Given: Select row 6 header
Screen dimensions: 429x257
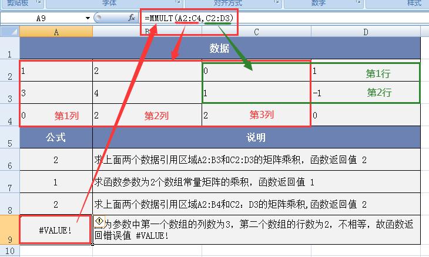Looking at the screenshot, I should pyautogui.click(x=9, y=160).
